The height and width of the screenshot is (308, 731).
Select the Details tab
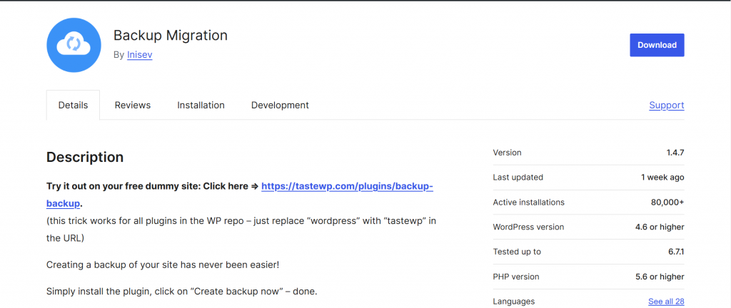tap(74, 105)
